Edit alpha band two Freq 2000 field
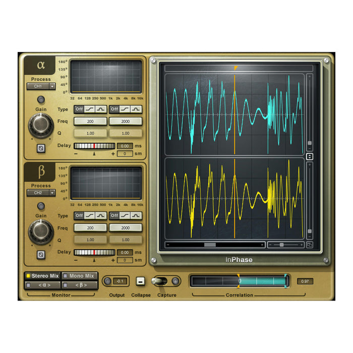 click(126, 122)
